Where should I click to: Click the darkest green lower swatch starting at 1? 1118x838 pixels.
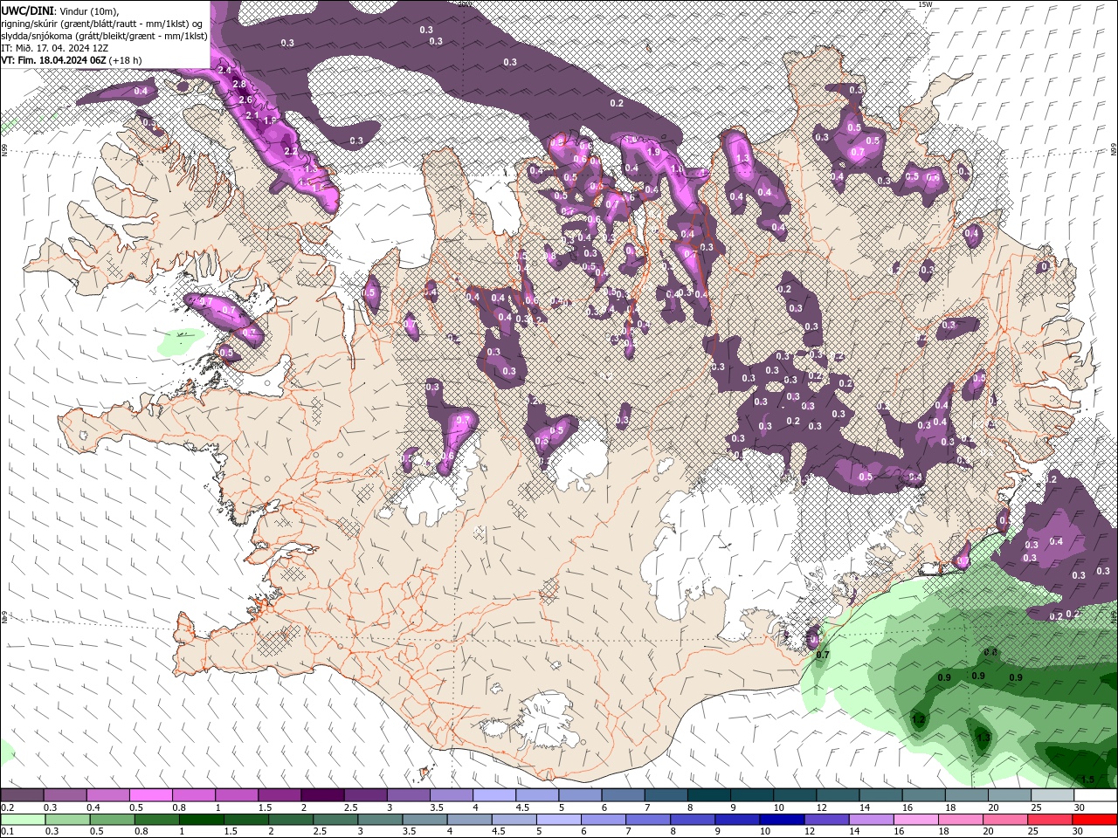(200, 819)
